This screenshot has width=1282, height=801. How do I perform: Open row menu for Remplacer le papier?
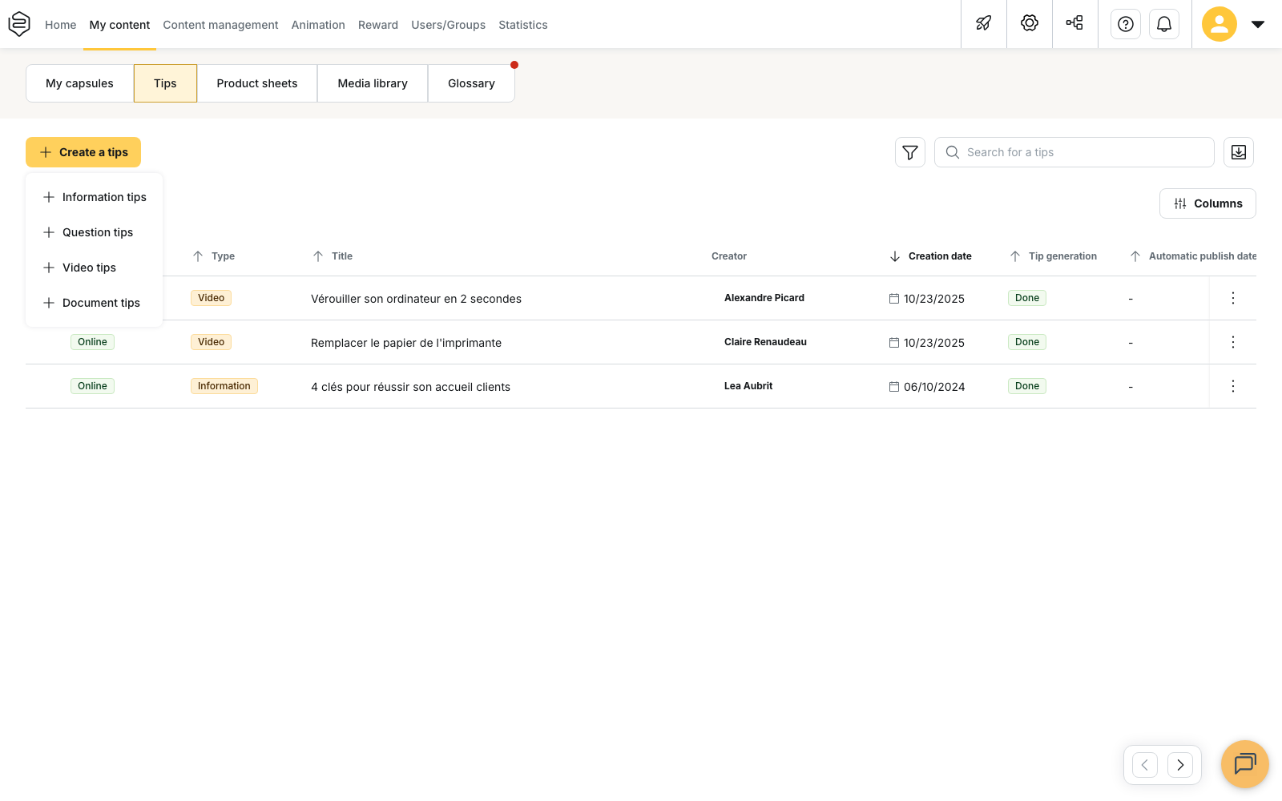pos(1233,342)
